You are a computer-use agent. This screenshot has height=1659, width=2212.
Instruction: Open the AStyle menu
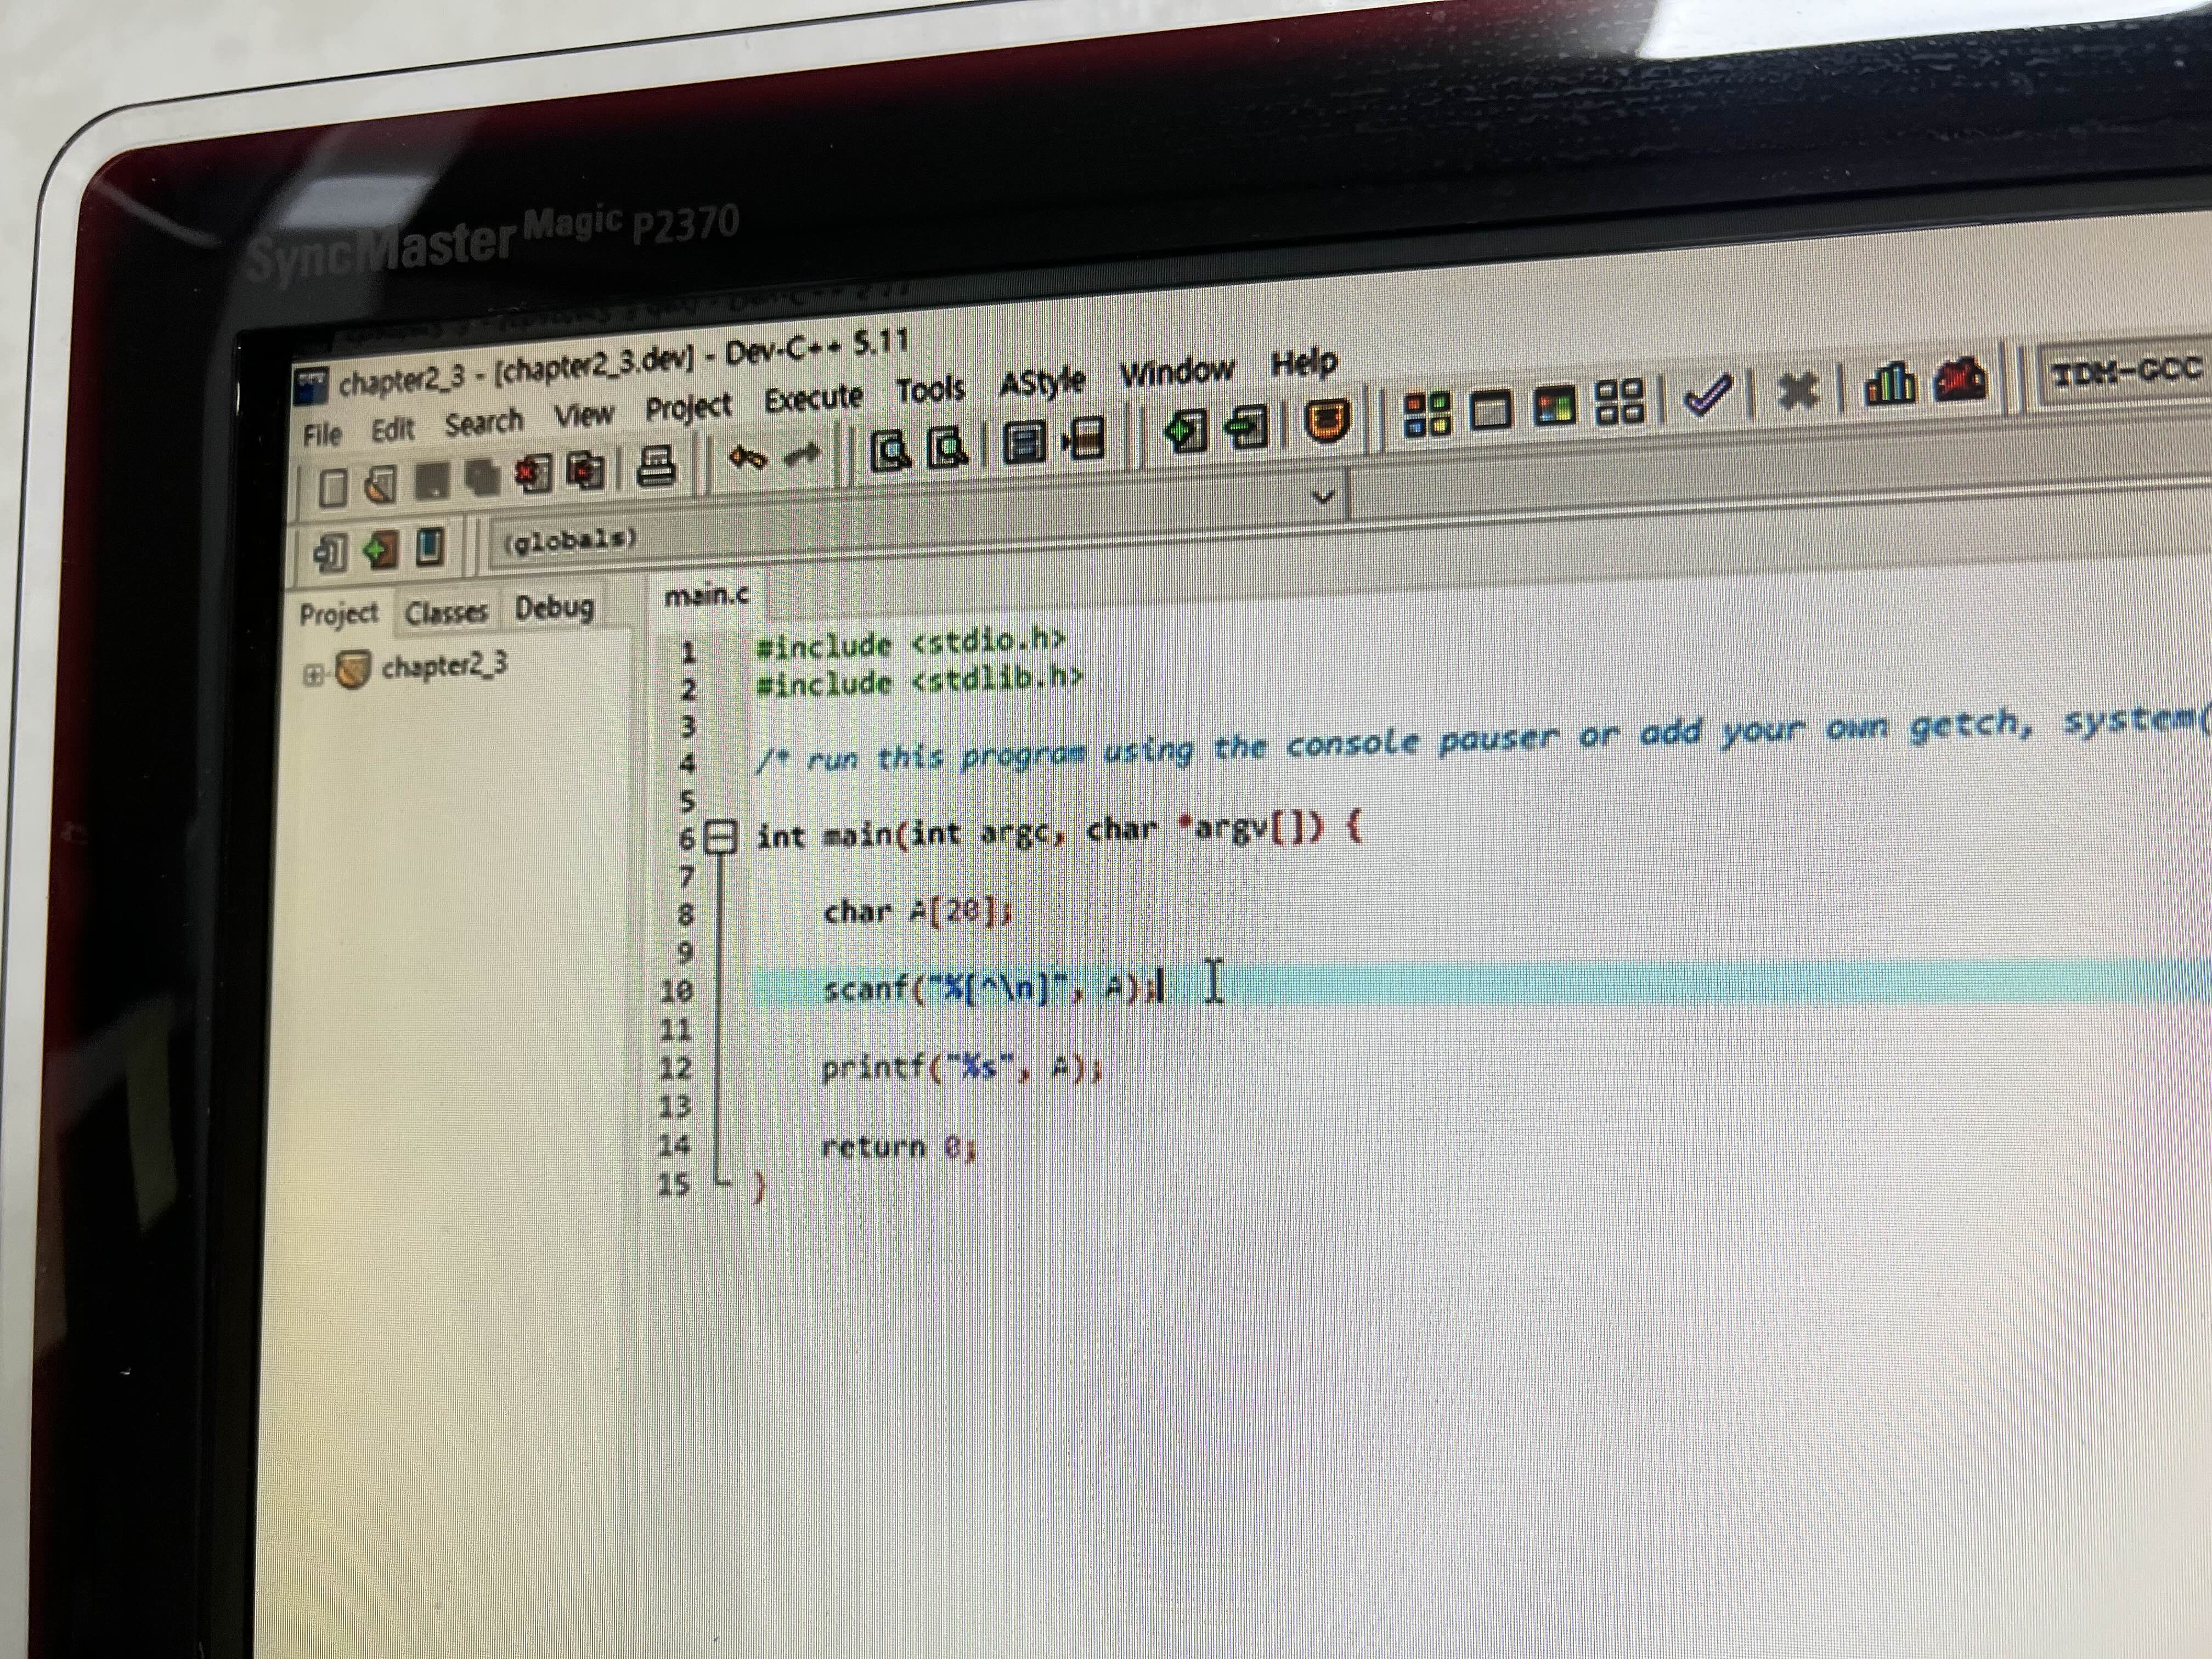[x=1042, y=381]
